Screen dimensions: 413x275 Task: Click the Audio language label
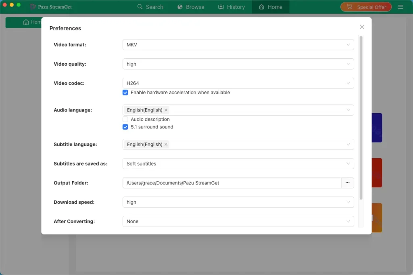[73, 110]
